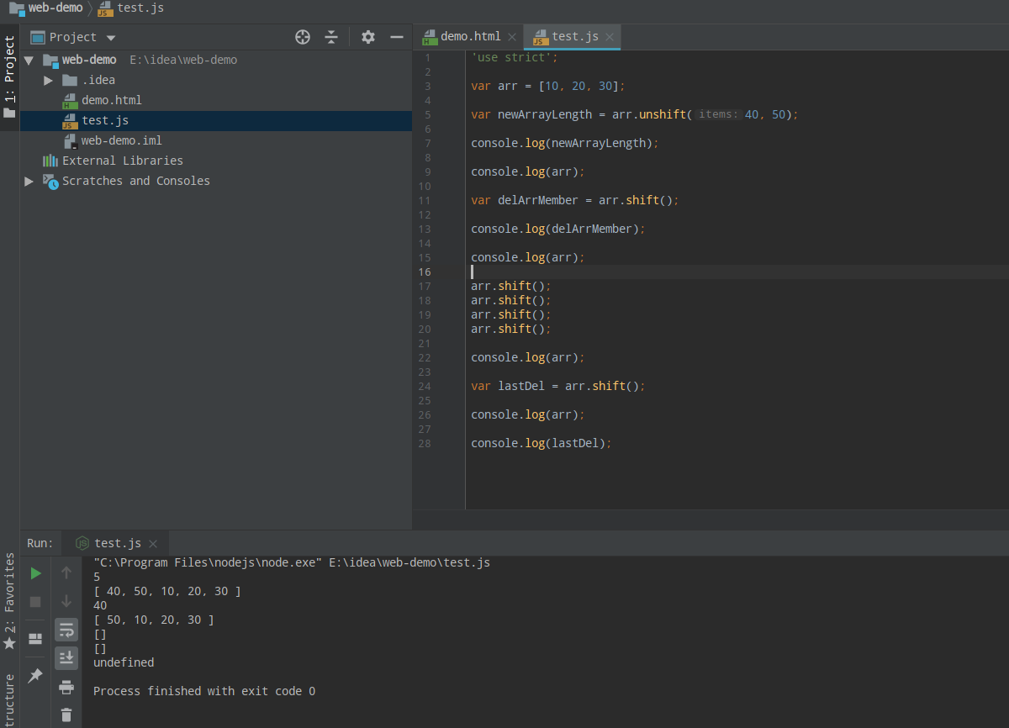Pin the Run tab
This screenshot has width=1009, height=728.
point(35,676)
